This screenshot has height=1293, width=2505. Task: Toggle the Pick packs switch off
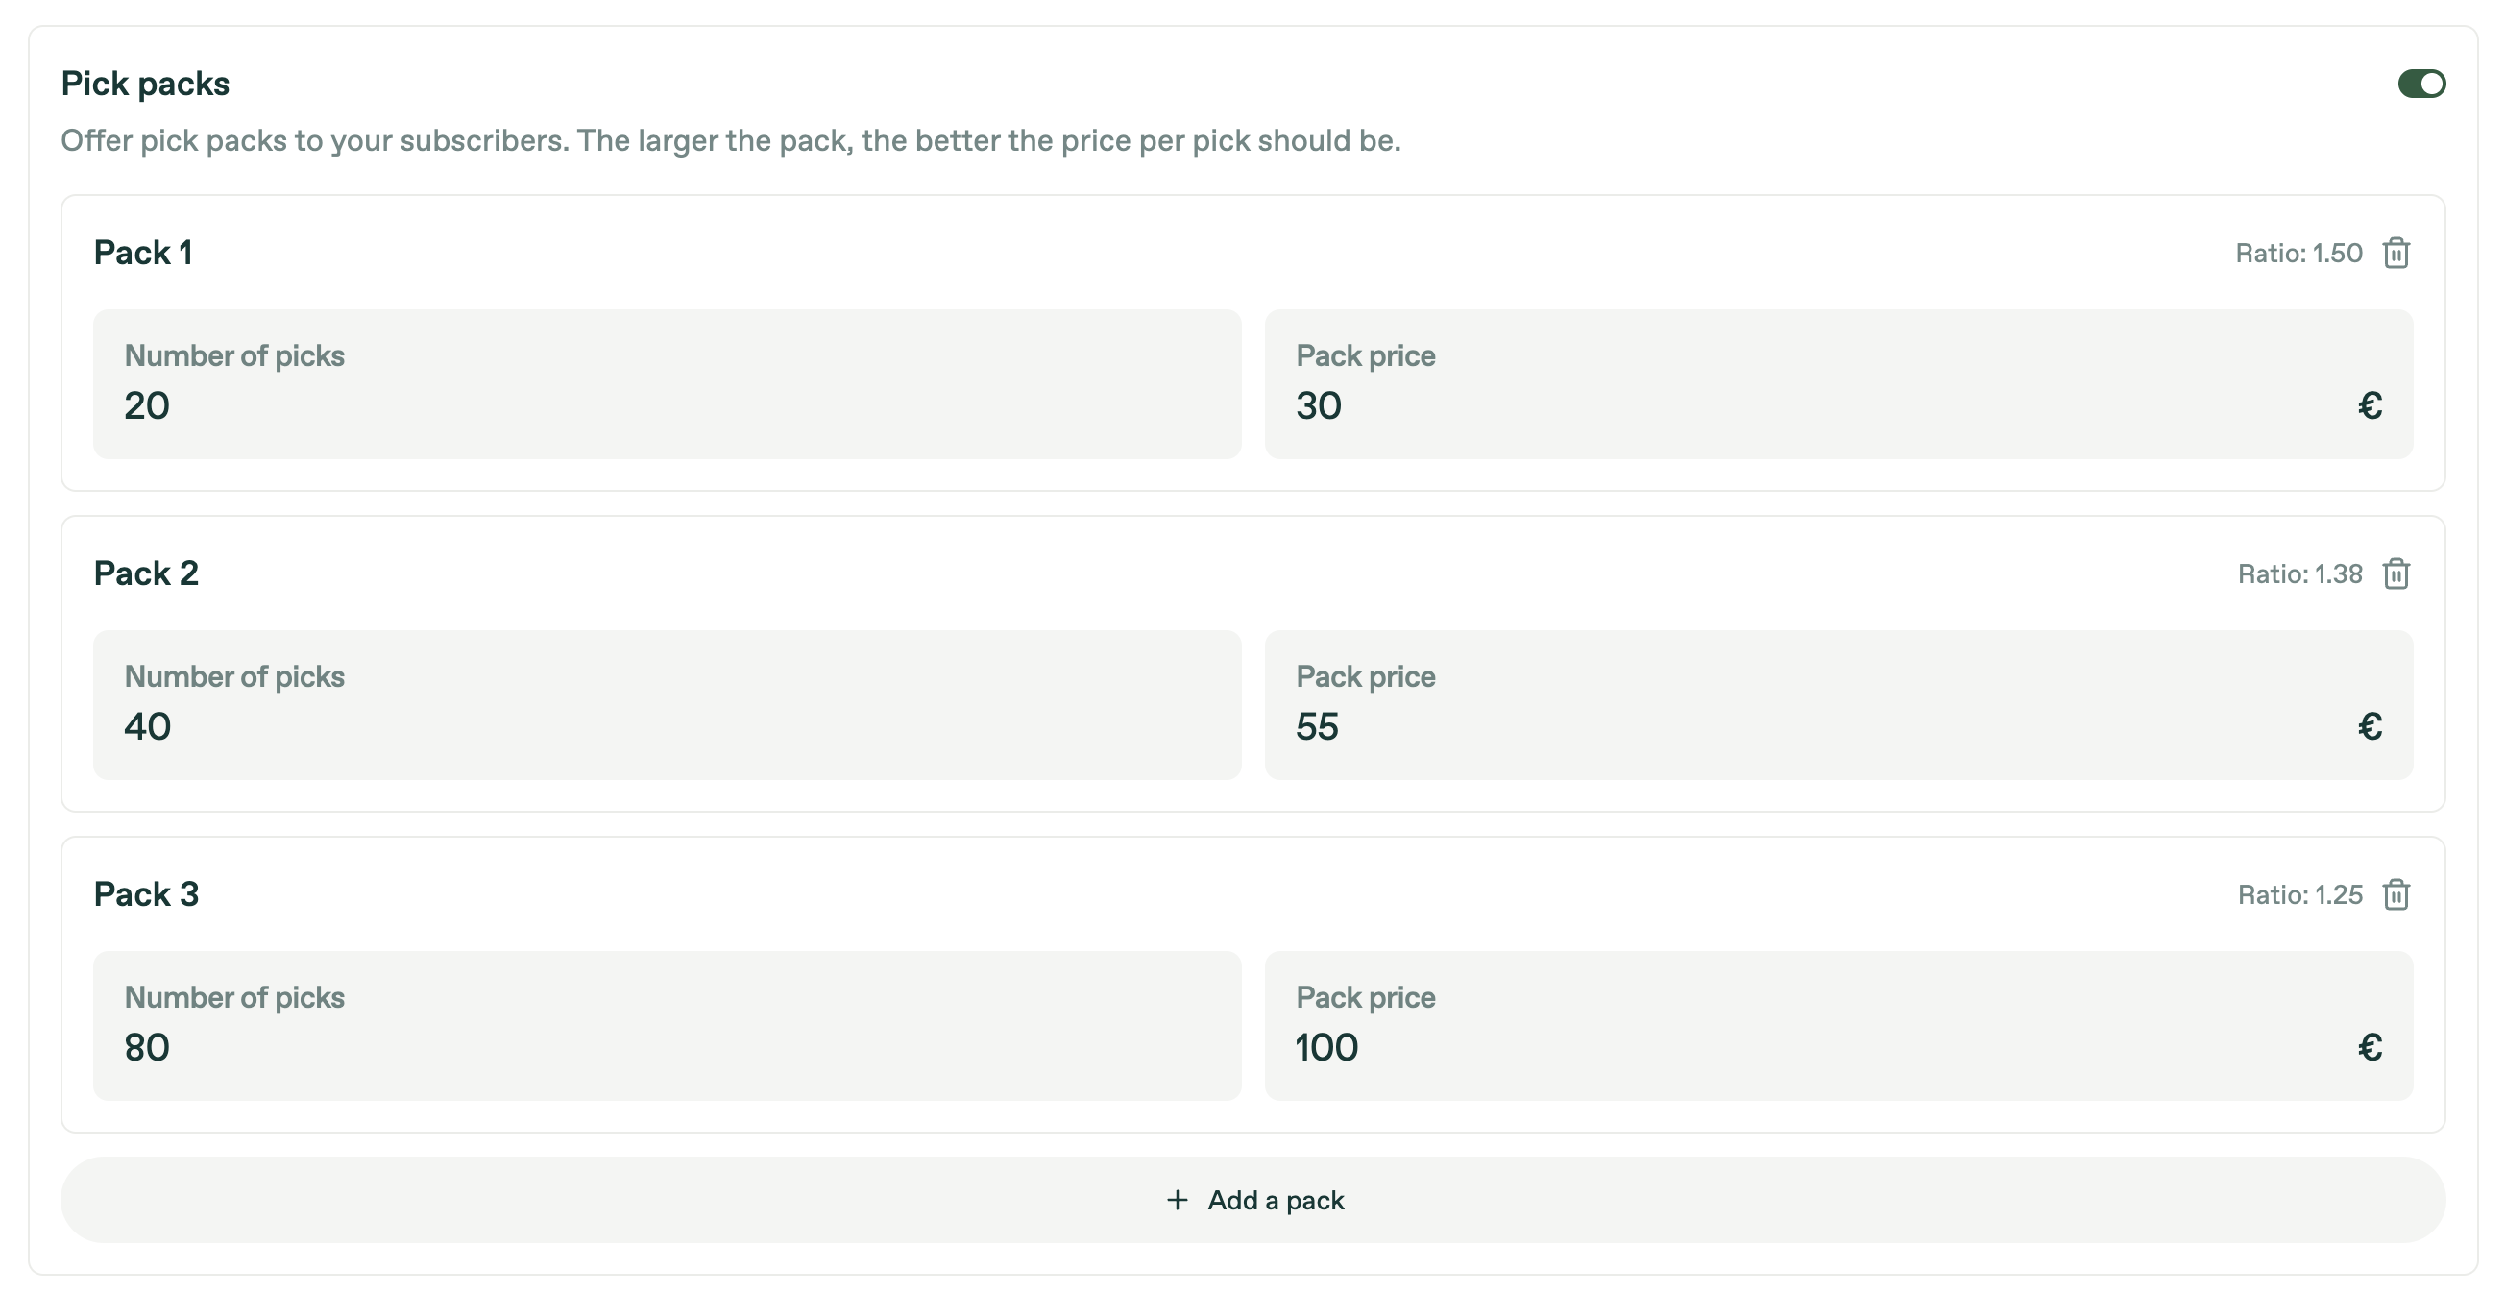coord(2420,84)
